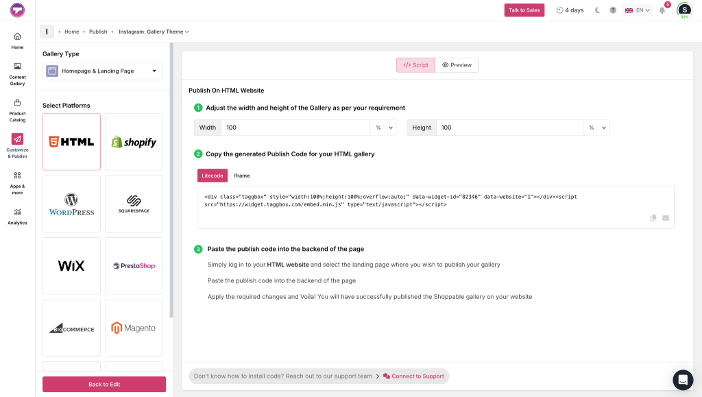The height and width of the screenshot is (397, 702).
Task: Open the Taggbox logo home
Action: click(x=17, y=10)
